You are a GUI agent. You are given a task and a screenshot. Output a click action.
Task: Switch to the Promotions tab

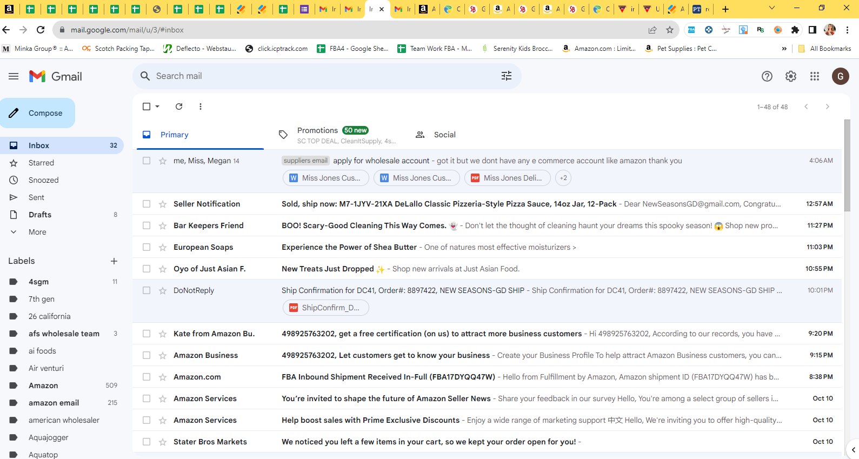(338, 135)
